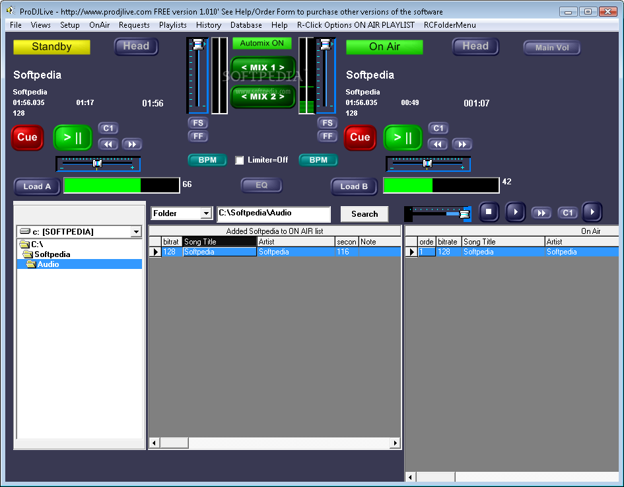The image size is (624, 487).
Task: Rewind the On Air deck track
Action: pos(438,144)
